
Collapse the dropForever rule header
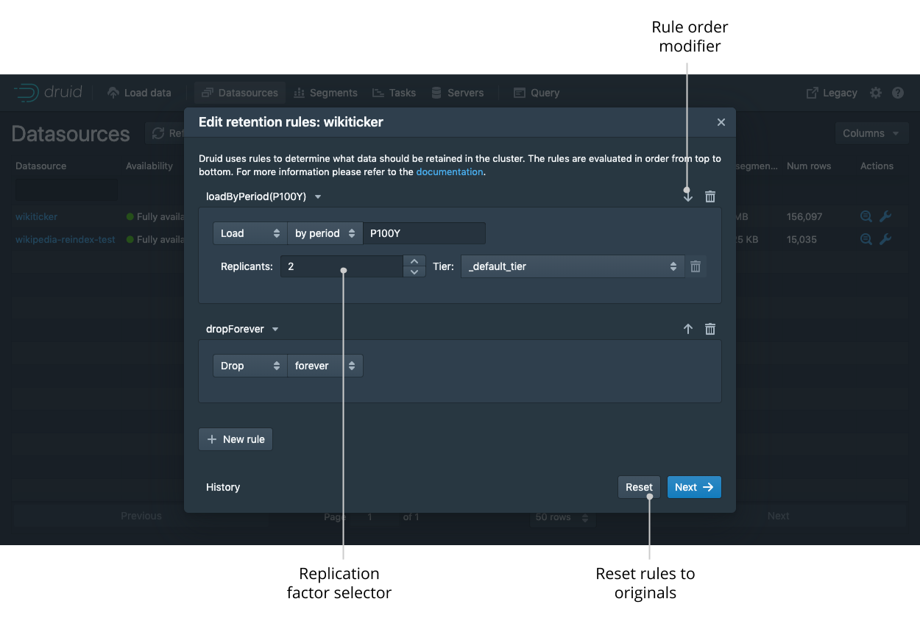242,329
